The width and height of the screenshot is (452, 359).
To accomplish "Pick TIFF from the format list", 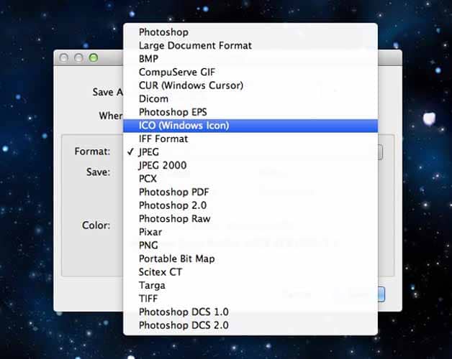I will [x=250, y=299].
